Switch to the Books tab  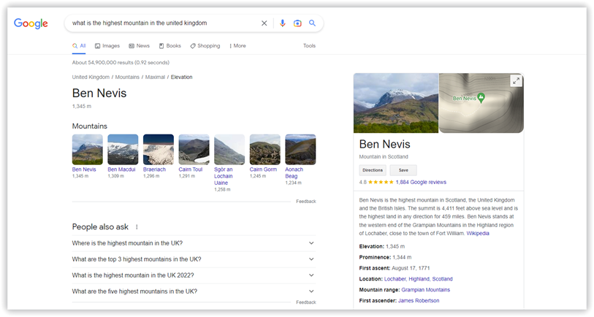170,46
